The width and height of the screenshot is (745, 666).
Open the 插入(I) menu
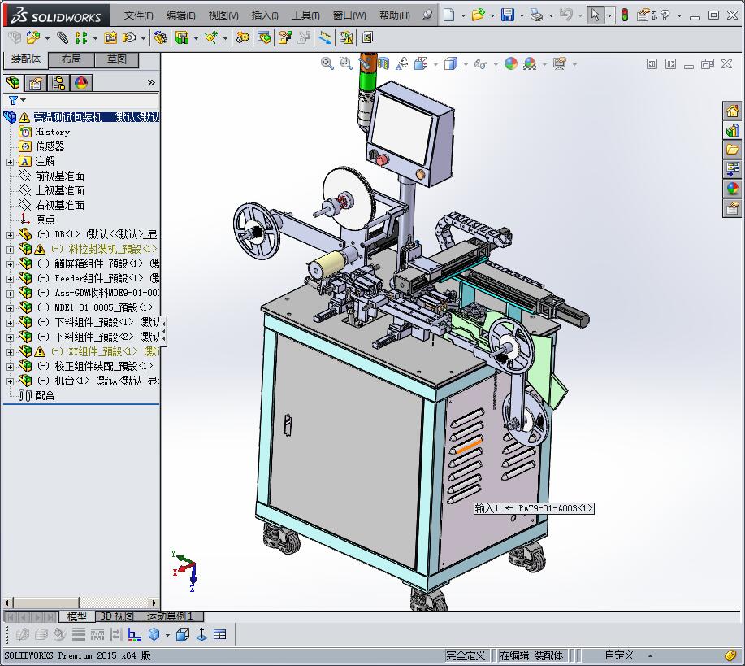pyautogui.click(x=265, y=15)
